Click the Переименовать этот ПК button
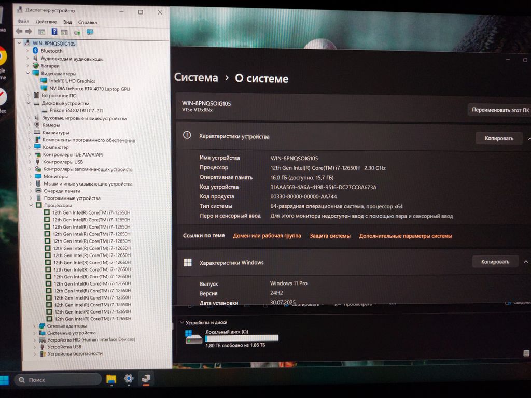The image size is (531, 398). pyautogui.click(x=500, y=110)
